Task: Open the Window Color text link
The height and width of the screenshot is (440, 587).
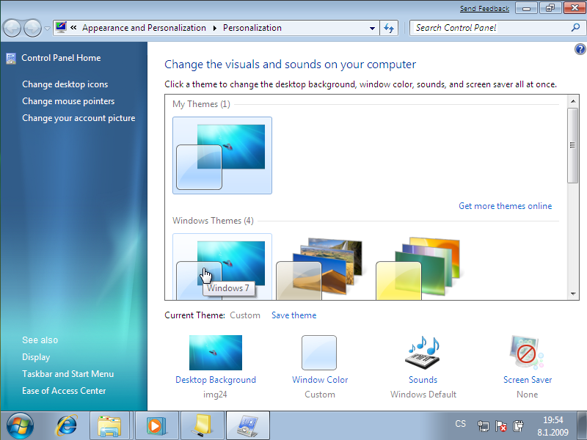Action: coord(320,380)
